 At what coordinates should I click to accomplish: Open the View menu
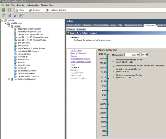(x=13, y=5)
